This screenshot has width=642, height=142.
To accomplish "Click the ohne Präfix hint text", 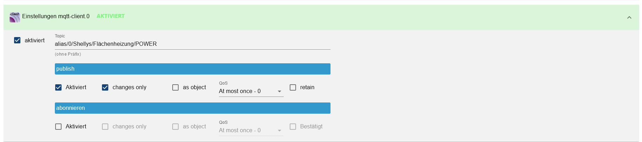I will pos(68,54).
